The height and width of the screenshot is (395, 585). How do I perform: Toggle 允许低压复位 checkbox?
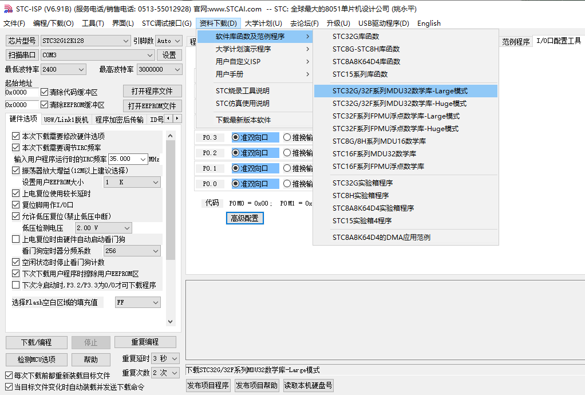point(15,216)
